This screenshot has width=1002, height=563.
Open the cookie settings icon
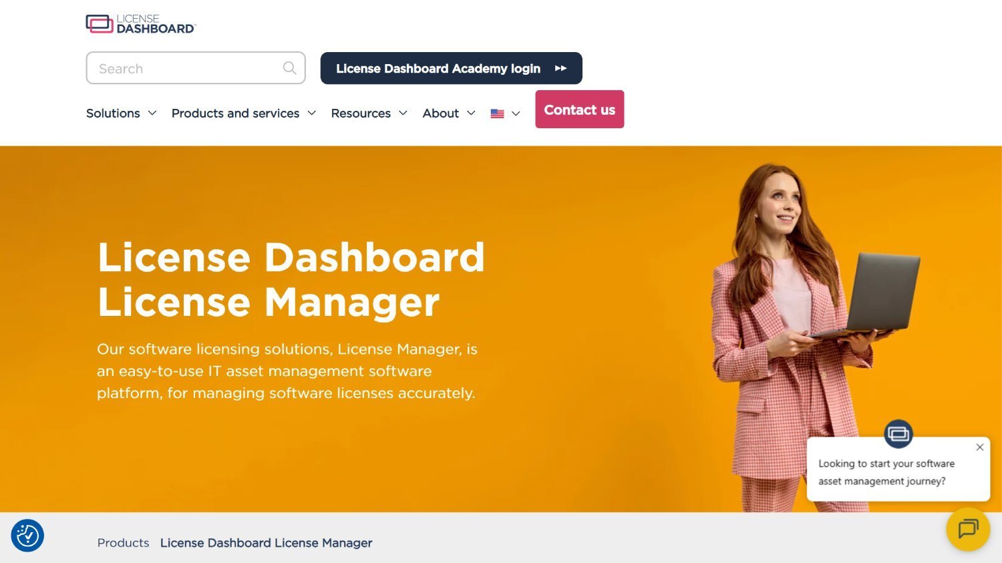click(27, 536)
